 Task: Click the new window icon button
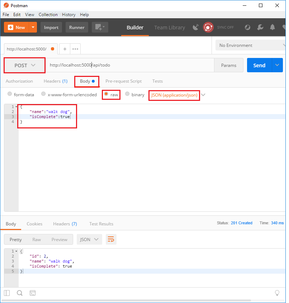click(100, 27)
